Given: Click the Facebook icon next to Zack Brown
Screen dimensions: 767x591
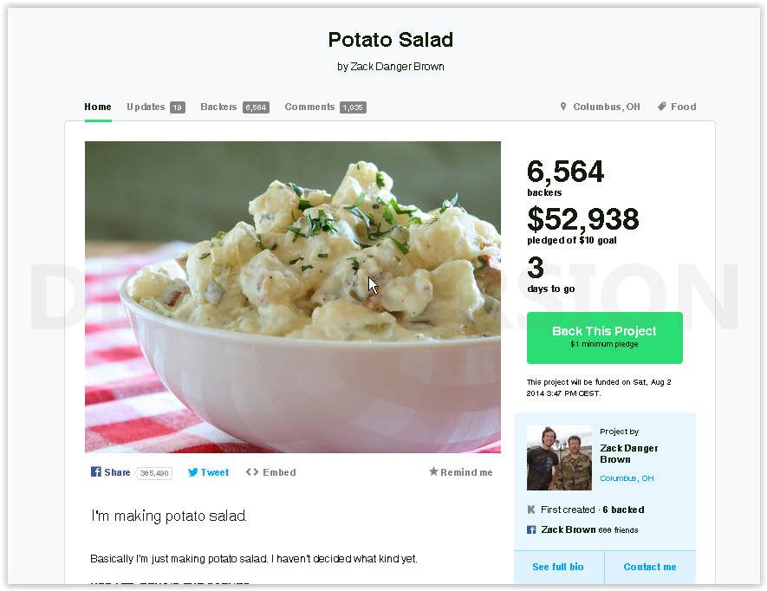Looking at the screenshot, I should (531, 529).
